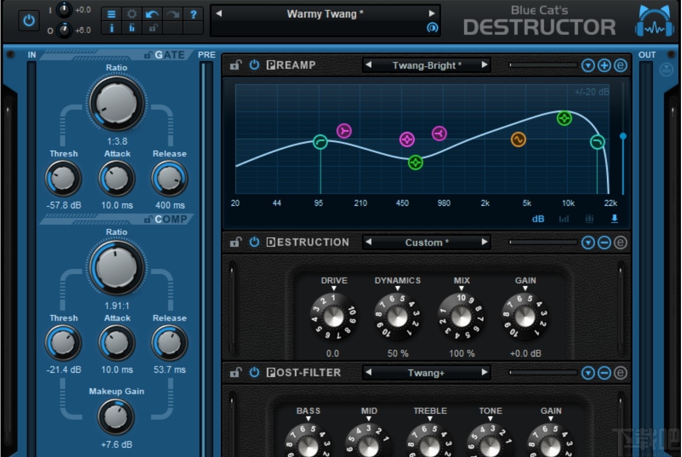Select previous Destruction preset before Custom
682x457 pixels.
point(368,242)
